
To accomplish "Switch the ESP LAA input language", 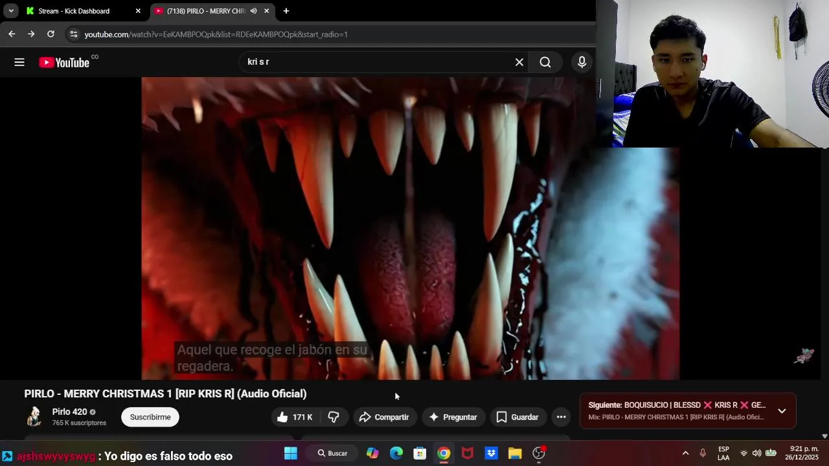I will tap(723, 453).
